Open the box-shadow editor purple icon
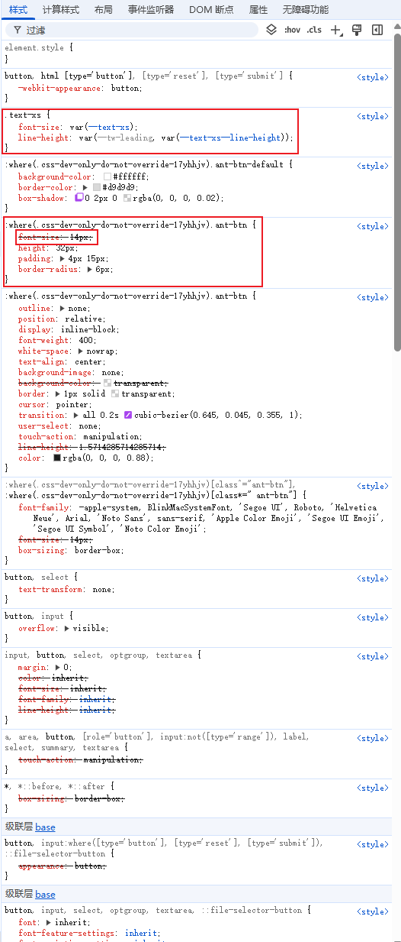The image size is (401, 942). 79,198
